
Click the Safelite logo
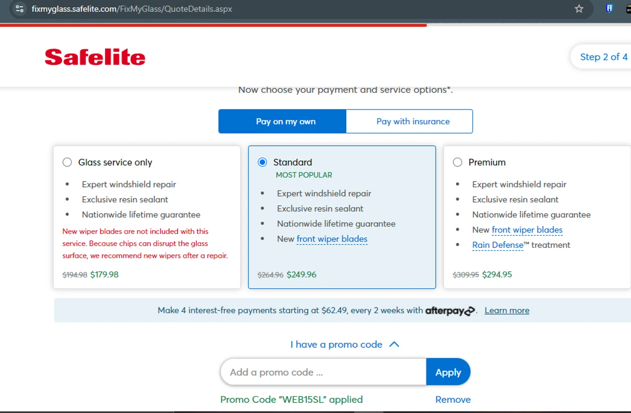click(95, 57)
